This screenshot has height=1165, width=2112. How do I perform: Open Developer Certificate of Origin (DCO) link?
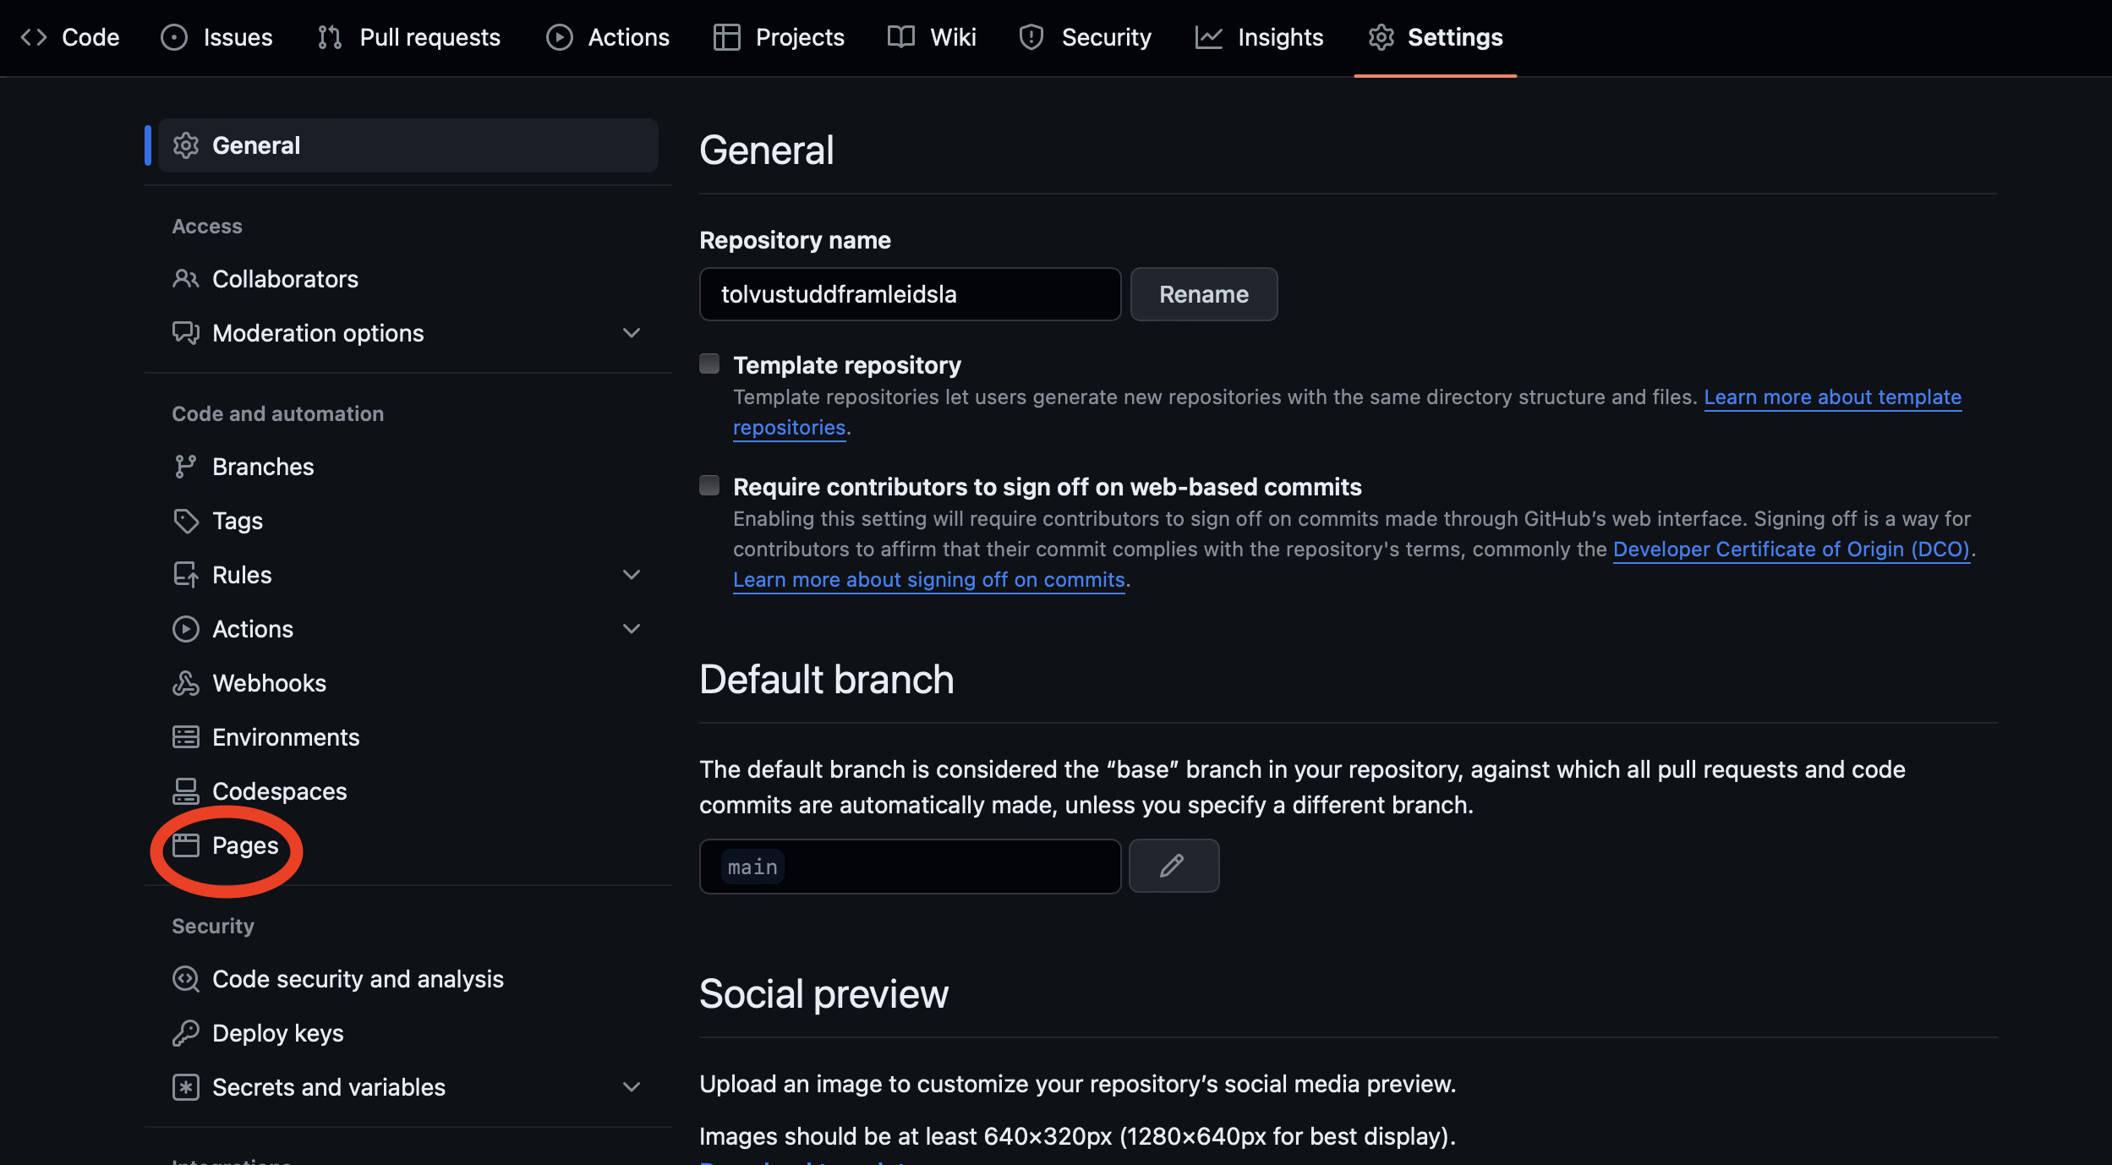click(1792, 550)
